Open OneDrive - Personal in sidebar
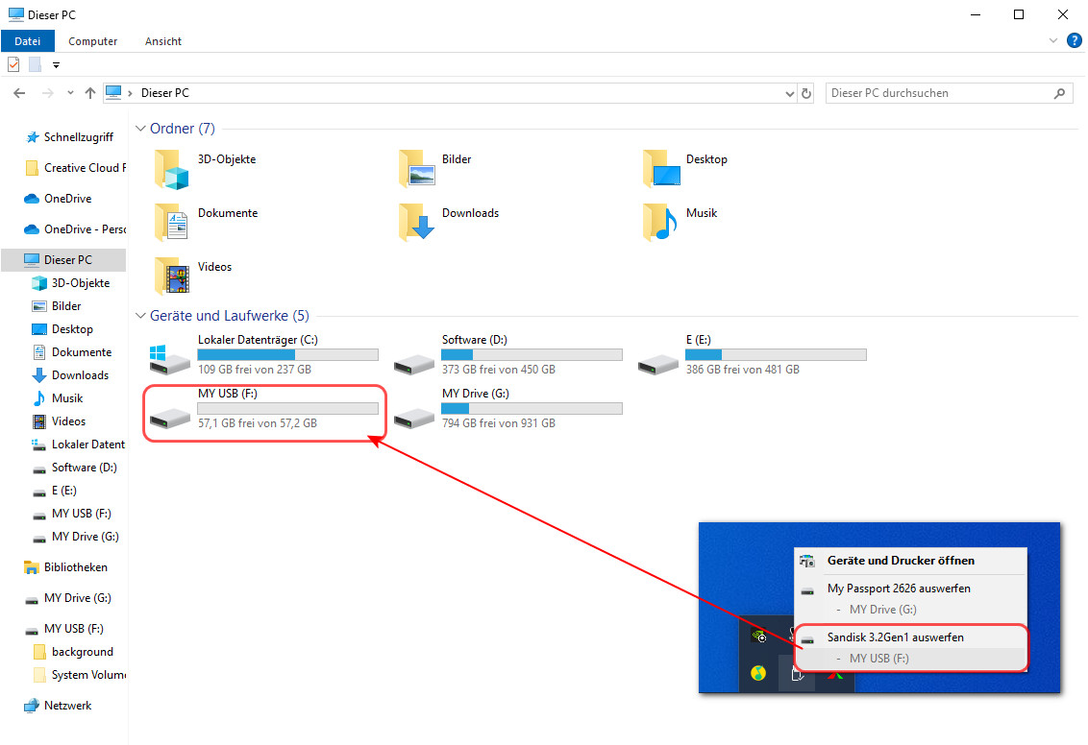The image size is (1088, 745). point(76,228)
